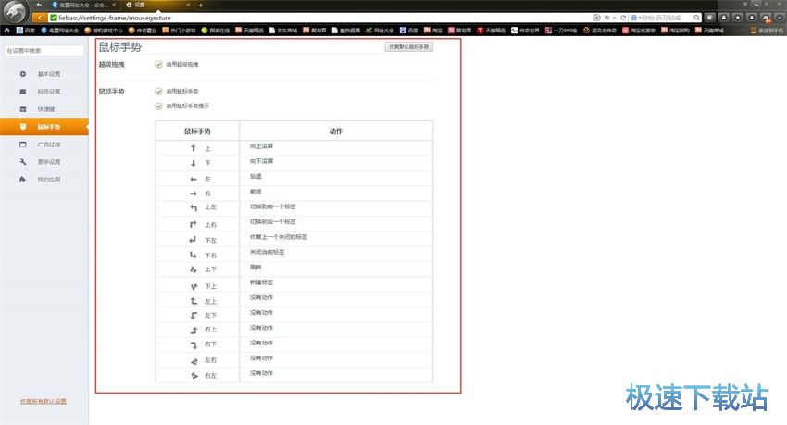Click the restore all default settings link
Viewport: 787px width, 425px height.
tap(44, 402)
